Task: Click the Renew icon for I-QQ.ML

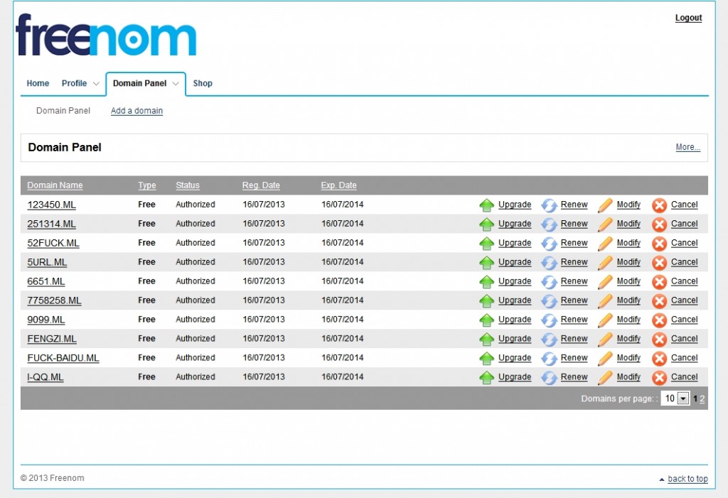Action: pyautogui.click(x=549, y=378)
